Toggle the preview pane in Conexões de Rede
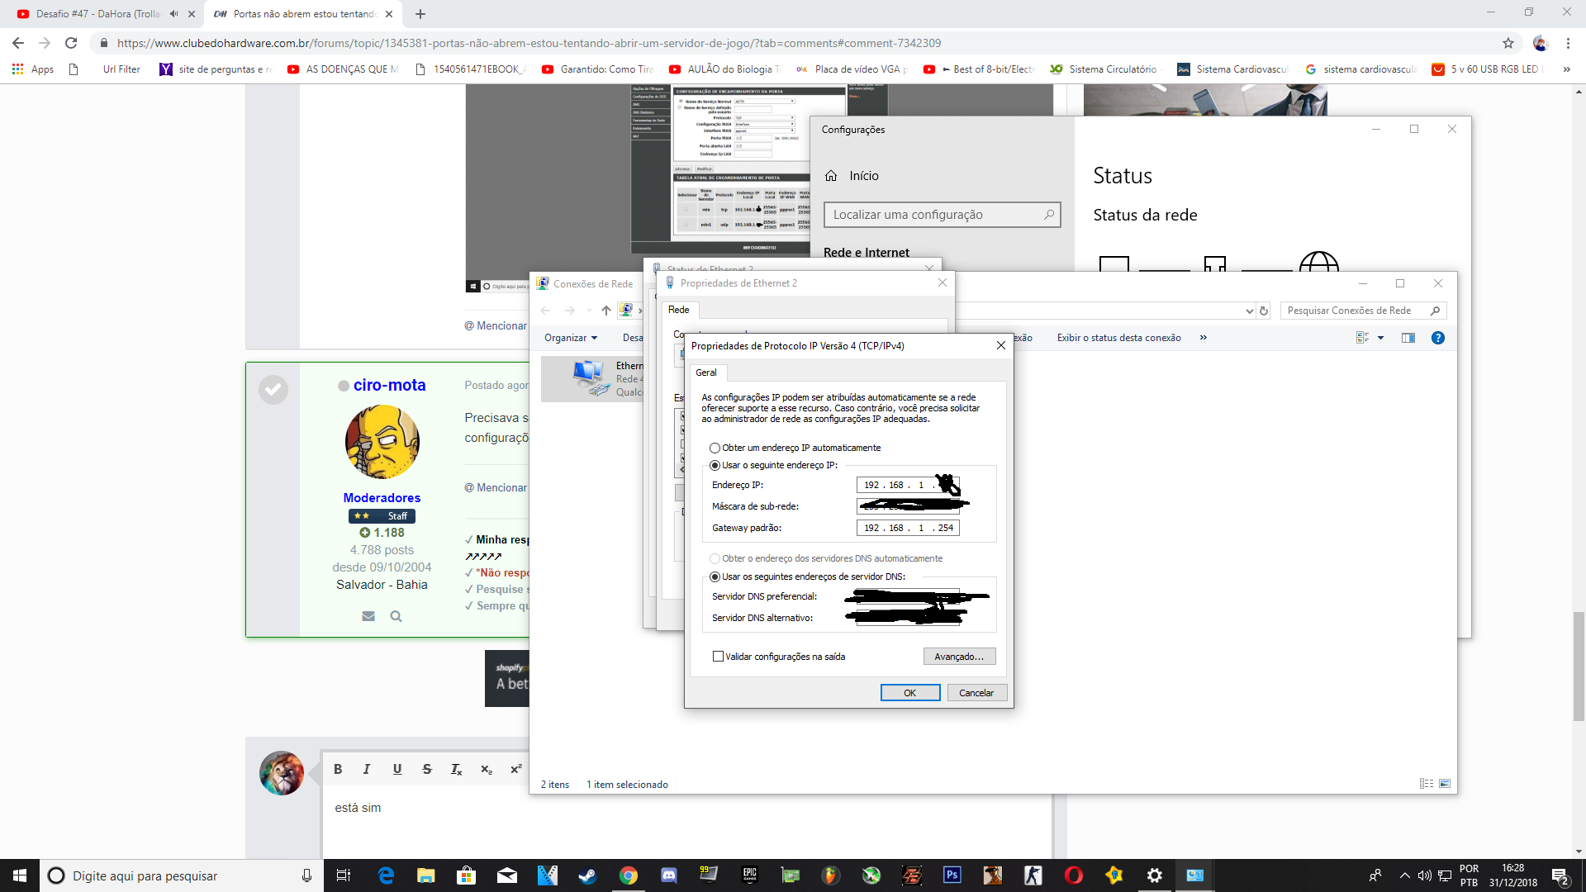Viewport: 1586px width, 892px height. (x=1408, y=338)
